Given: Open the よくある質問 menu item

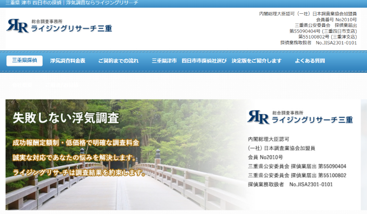Looking at the screenshot, I should pos(310,60).
